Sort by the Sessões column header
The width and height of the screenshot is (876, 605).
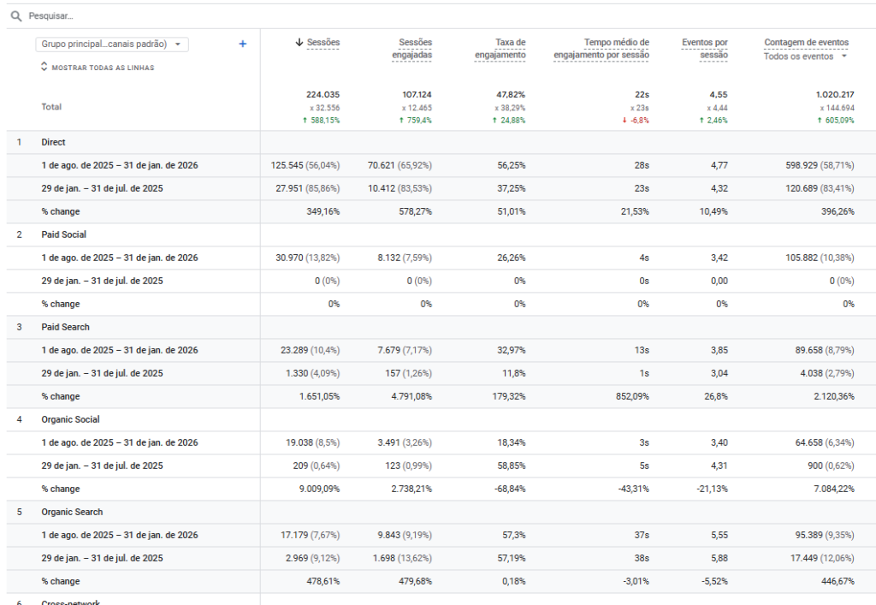click(323, 43)
